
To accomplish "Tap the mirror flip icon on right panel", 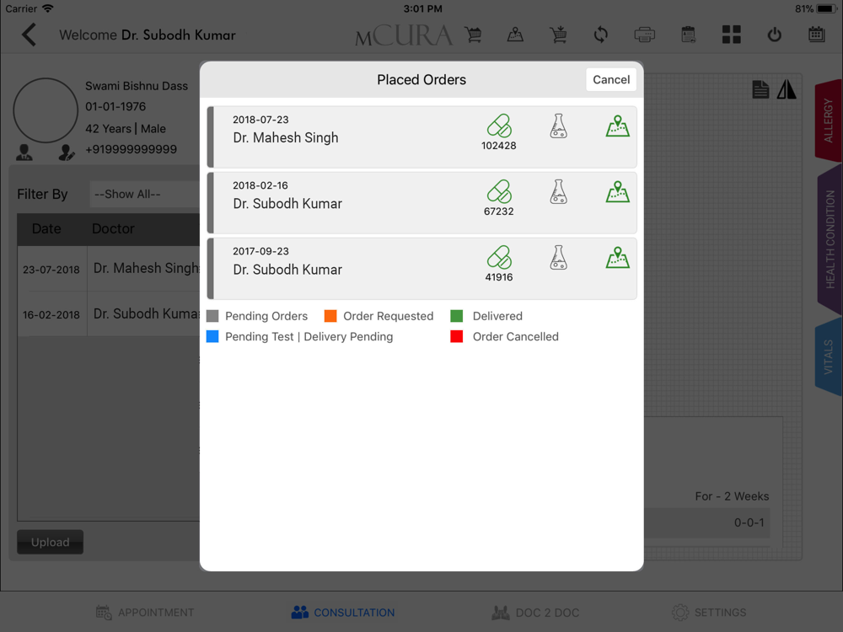I will (x=787, y=89).
